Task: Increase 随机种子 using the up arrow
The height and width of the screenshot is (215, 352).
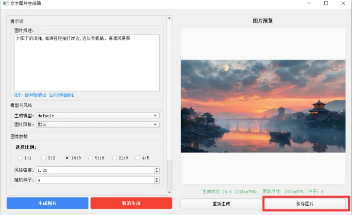Action: (156, 179)
